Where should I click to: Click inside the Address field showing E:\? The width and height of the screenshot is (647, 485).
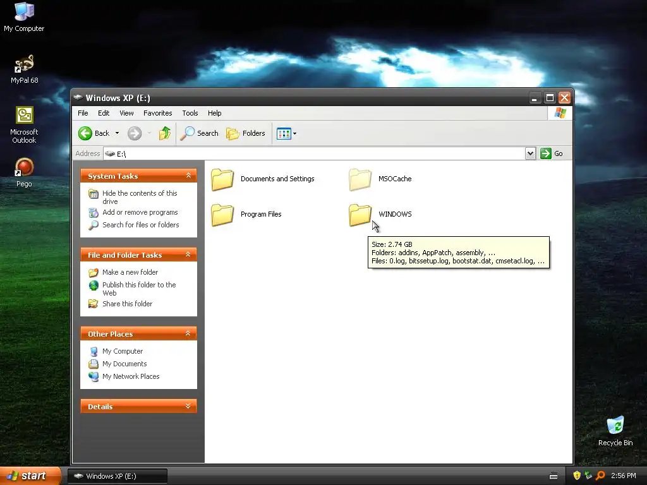315,153
